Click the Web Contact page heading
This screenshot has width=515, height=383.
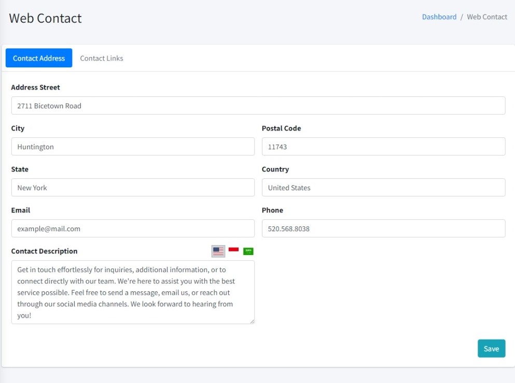[46, 18]
